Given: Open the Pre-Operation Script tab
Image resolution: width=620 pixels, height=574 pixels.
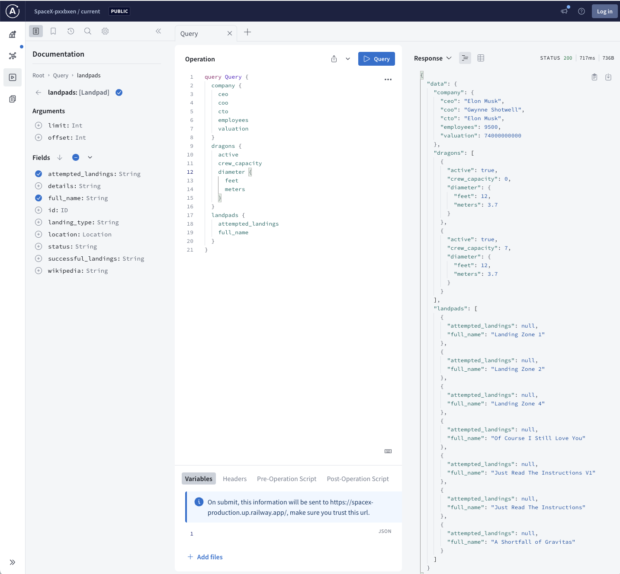Looking at the screenshot, I should [x=286, y=479].
